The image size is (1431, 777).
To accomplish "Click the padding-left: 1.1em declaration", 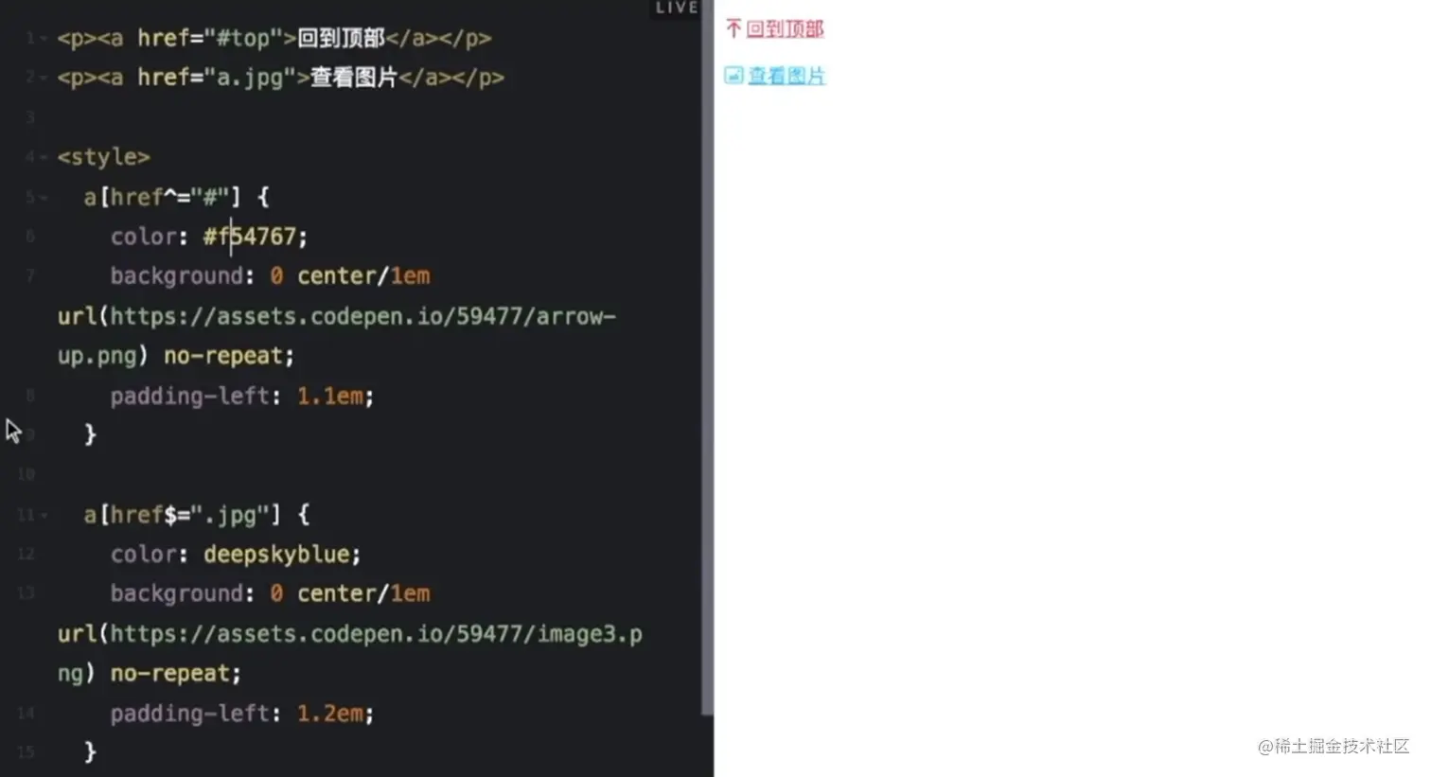I will click(x=242, y=396).
